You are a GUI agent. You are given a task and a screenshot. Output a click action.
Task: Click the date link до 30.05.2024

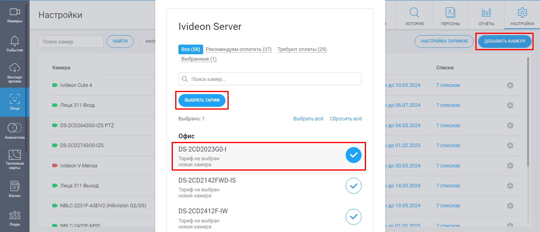coord(403,165)
